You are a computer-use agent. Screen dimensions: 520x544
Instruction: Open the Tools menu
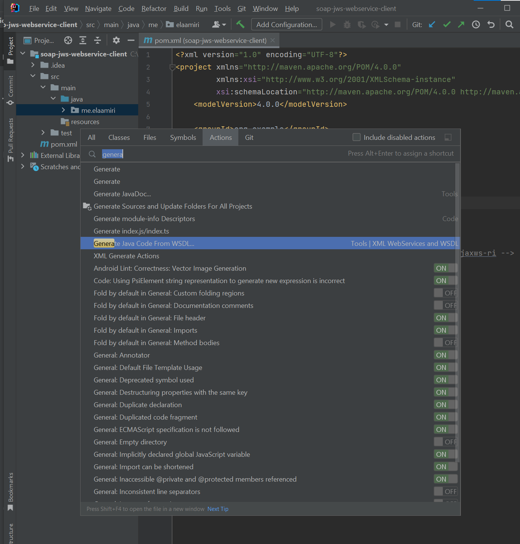[222, 8]
